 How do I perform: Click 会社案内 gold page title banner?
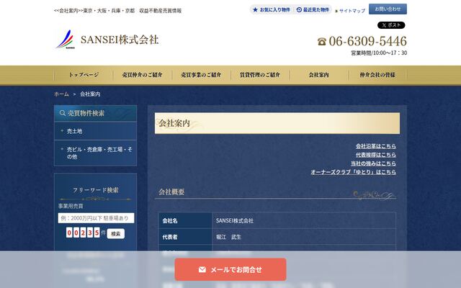pos(277,123)
